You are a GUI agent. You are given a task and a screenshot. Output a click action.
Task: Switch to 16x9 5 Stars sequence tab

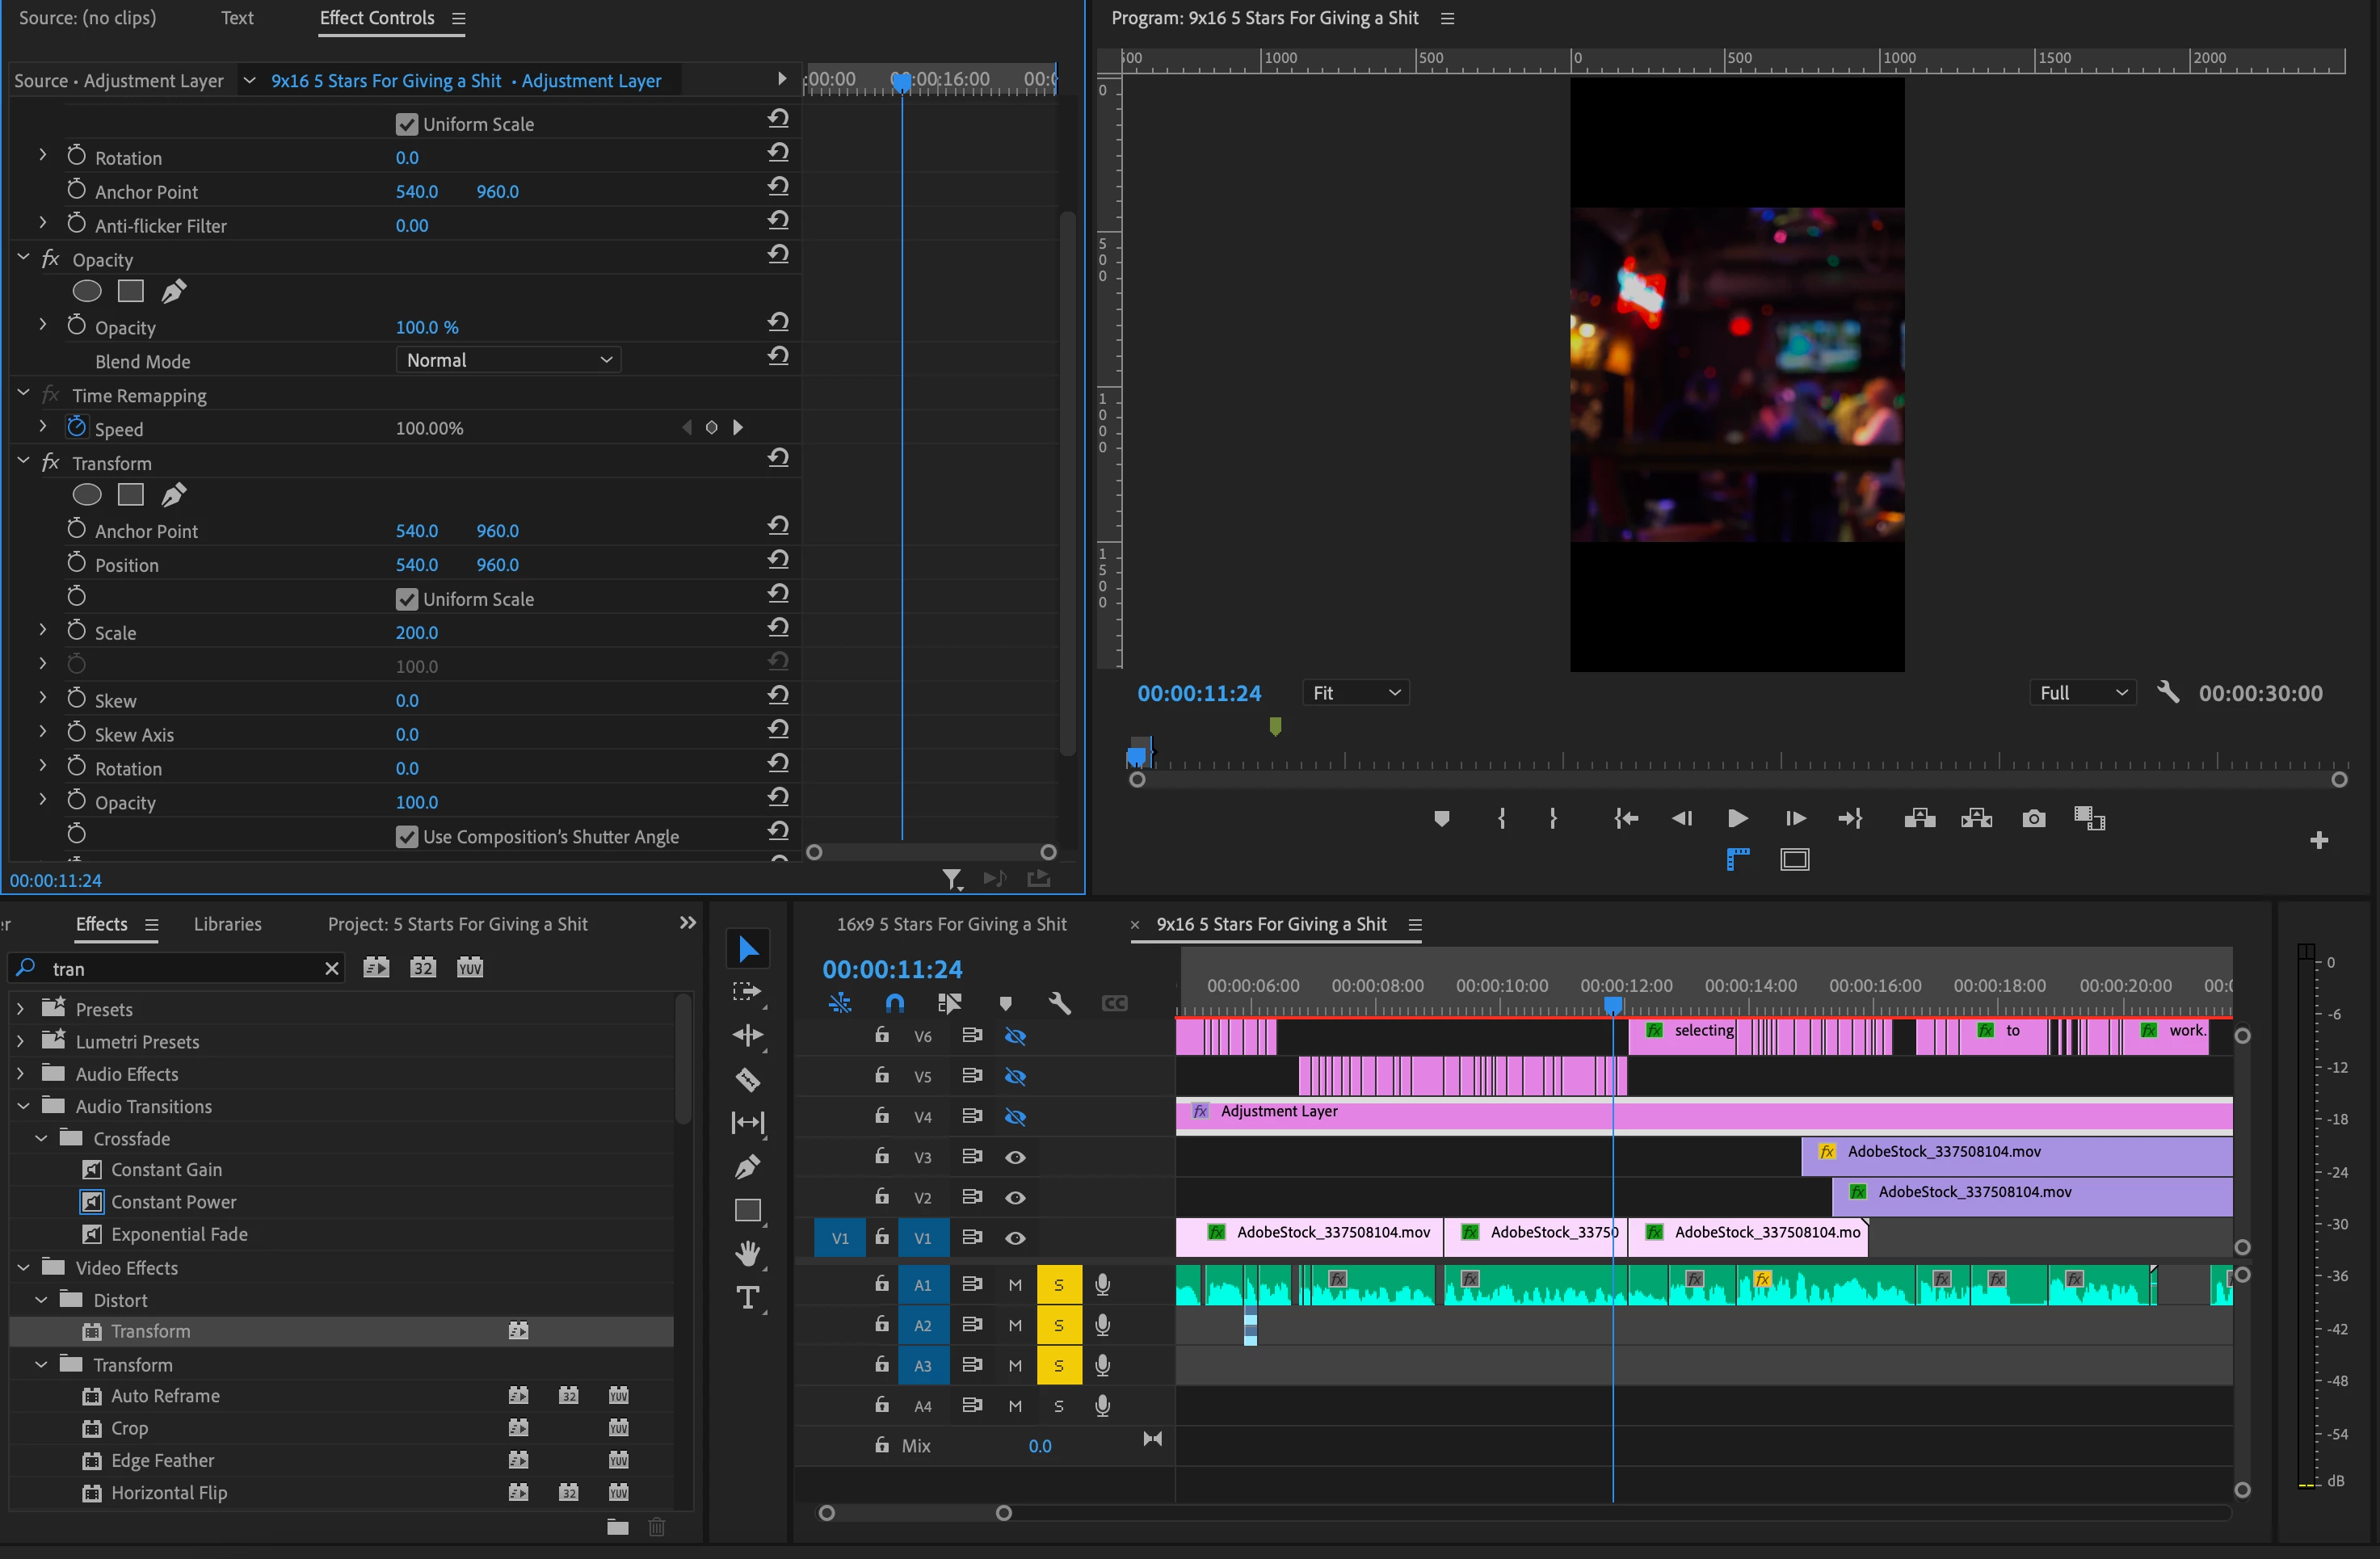951,924
